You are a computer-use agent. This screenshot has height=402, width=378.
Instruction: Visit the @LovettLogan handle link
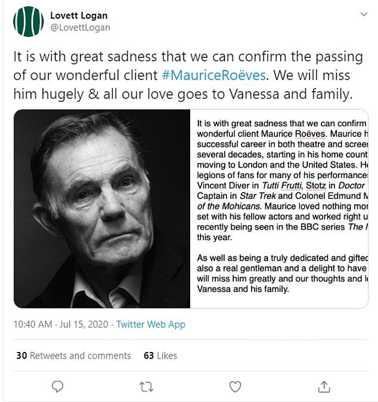click(x=80, y=27)
